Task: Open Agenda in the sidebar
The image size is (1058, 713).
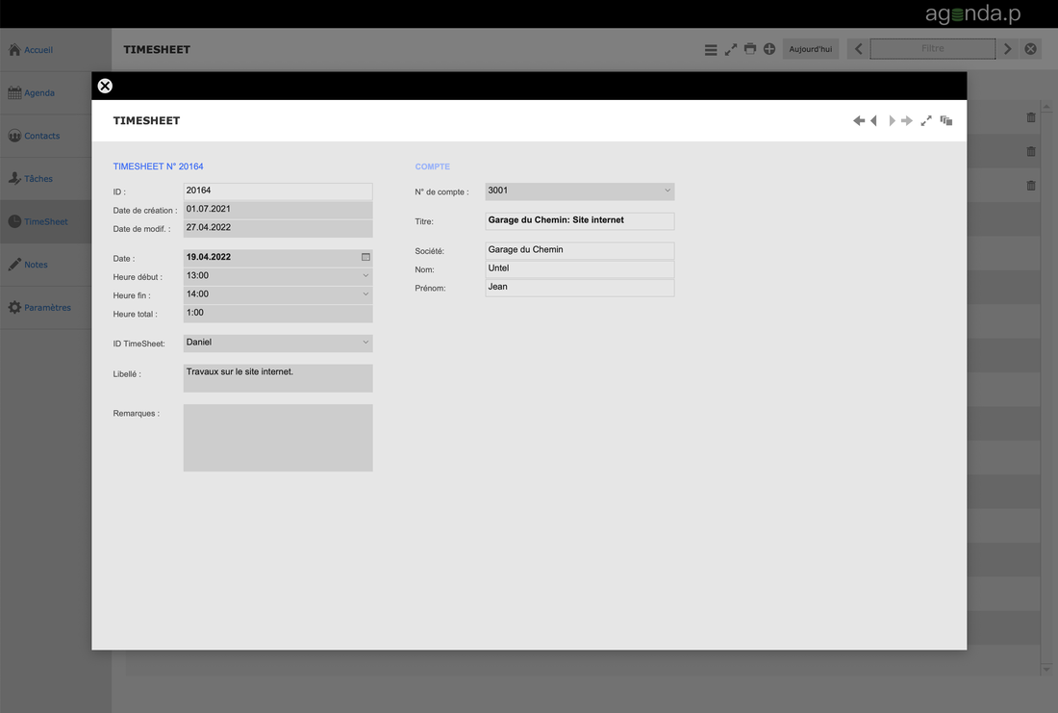Action: (x=38, y=93)
